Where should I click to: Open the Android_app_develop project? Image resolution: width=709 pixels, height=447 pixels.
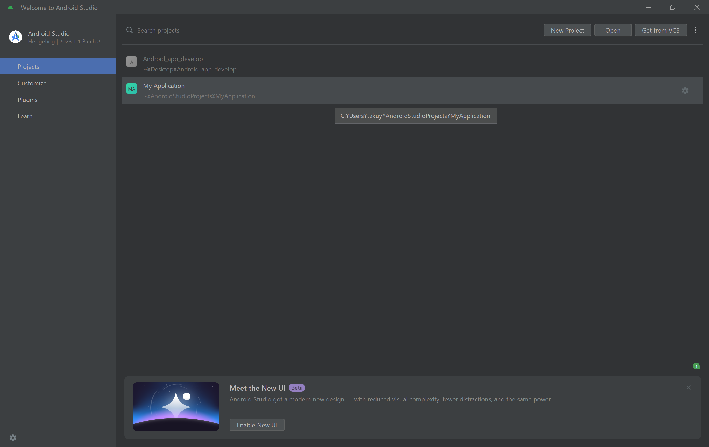[x=413, y=64]
